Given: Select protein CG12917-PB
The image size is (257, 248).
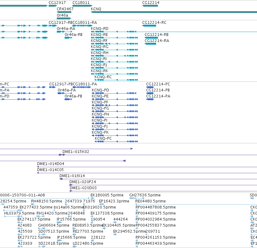Looking at the screenshot, I should click(53, 87).
